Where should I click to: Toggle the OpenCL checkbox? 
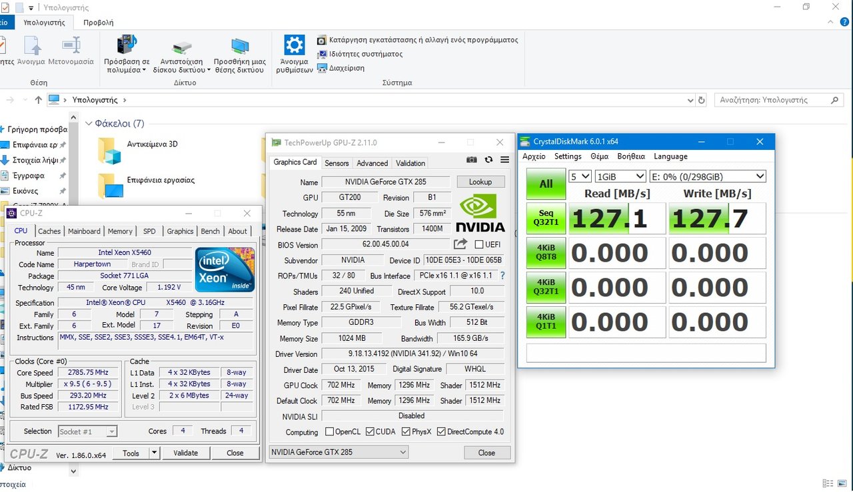(x=329, y=432)
